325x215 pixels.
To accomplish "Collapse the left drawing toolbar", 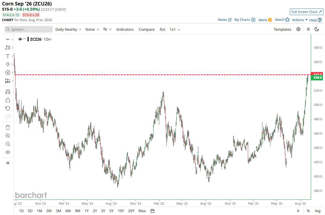I will click(8, 163).
